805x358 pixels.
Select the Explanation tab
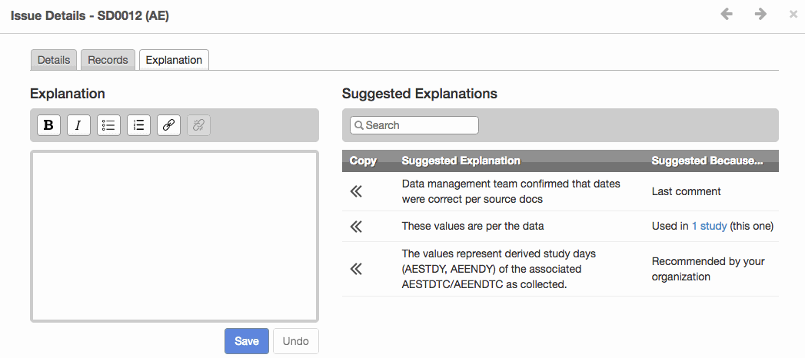click(174, 60)
